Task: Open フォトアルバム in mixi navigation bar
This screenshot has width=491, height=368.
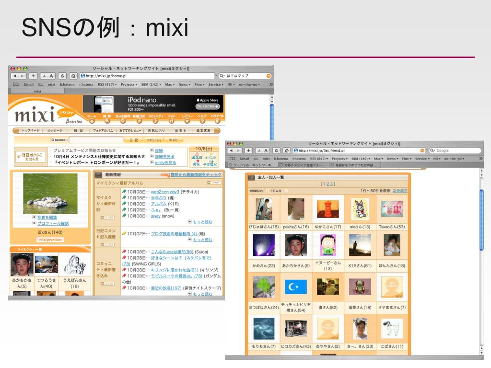Action: (x=103, y=130)
